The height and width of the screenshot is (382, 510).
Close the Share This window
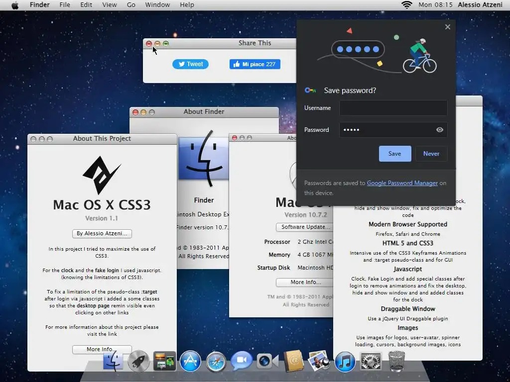(x=148, y=44)
